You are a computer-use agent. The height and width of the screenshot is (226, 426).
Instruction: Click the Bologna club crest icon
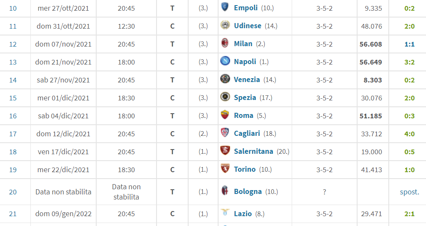tap(225, 191)
